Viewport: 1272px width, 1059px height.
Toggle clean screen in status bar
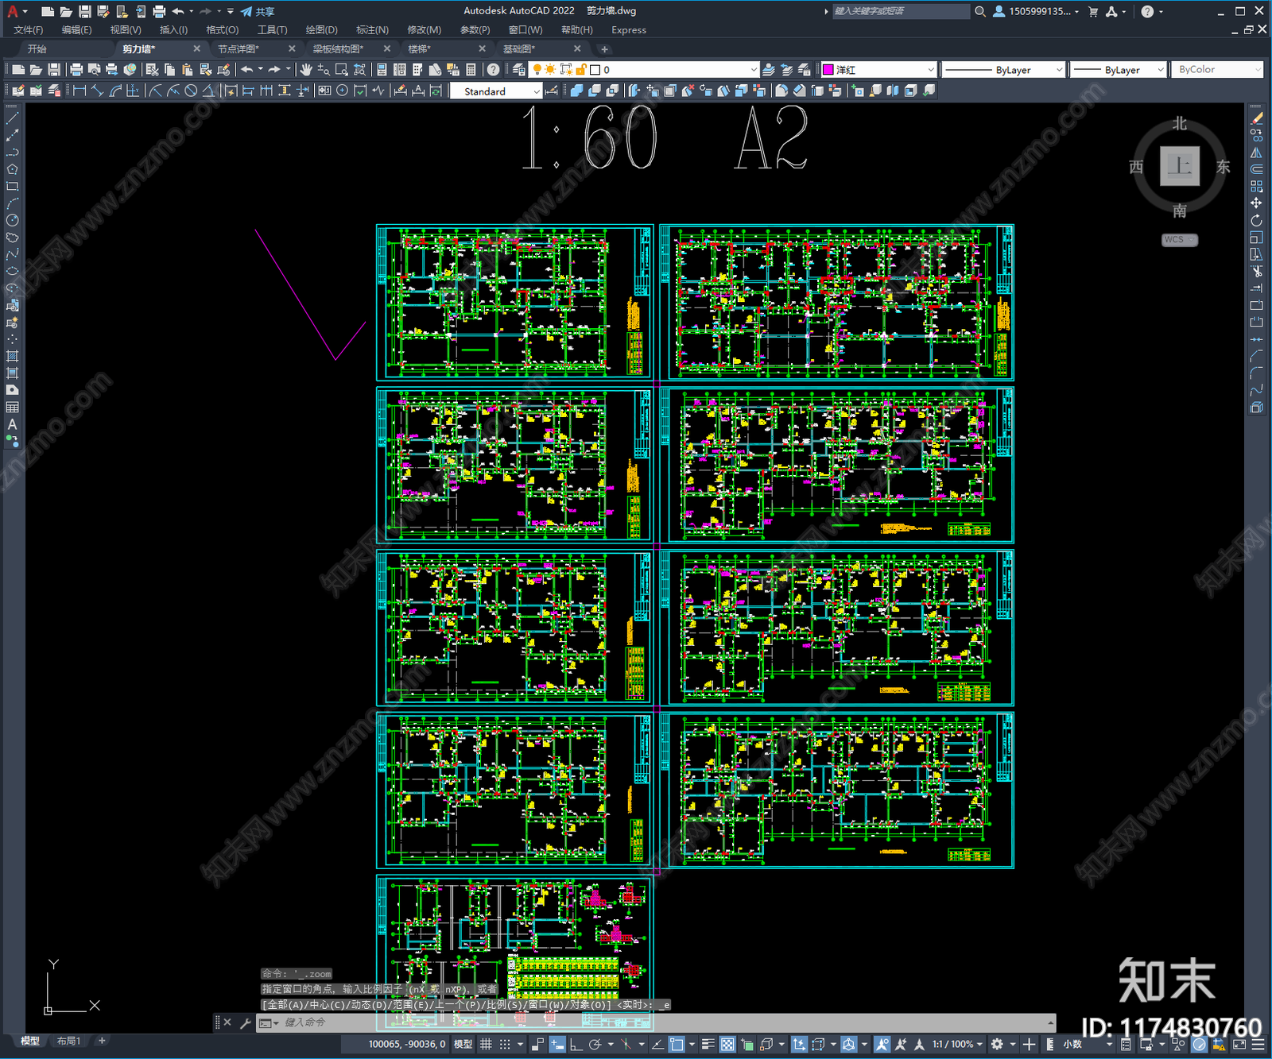pyautogui.click(x=1239, y=1044)
